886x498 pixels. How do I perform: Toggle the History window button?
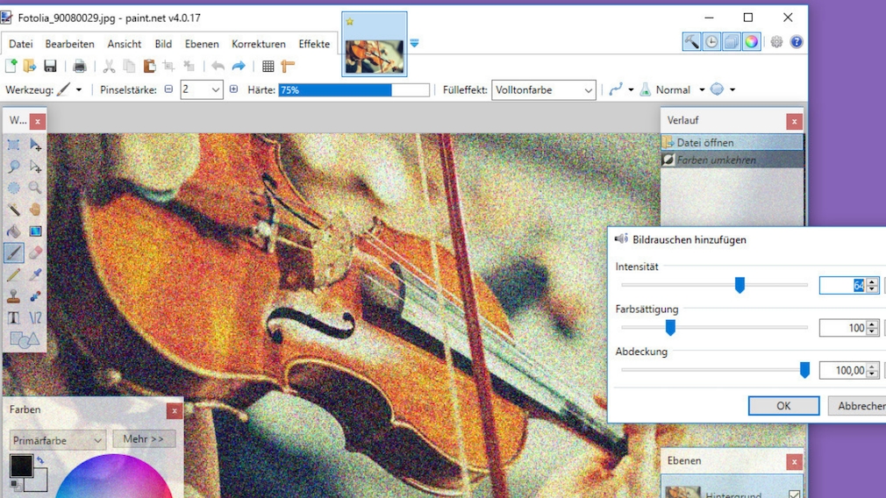[x=711, y=42]
